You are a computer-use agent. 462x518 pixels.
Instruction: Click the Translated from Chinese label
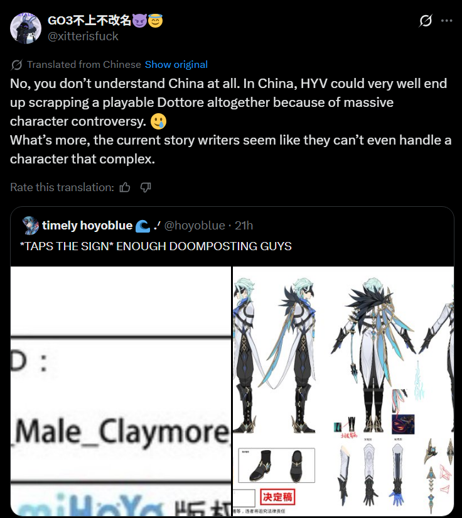pos(83,64)
